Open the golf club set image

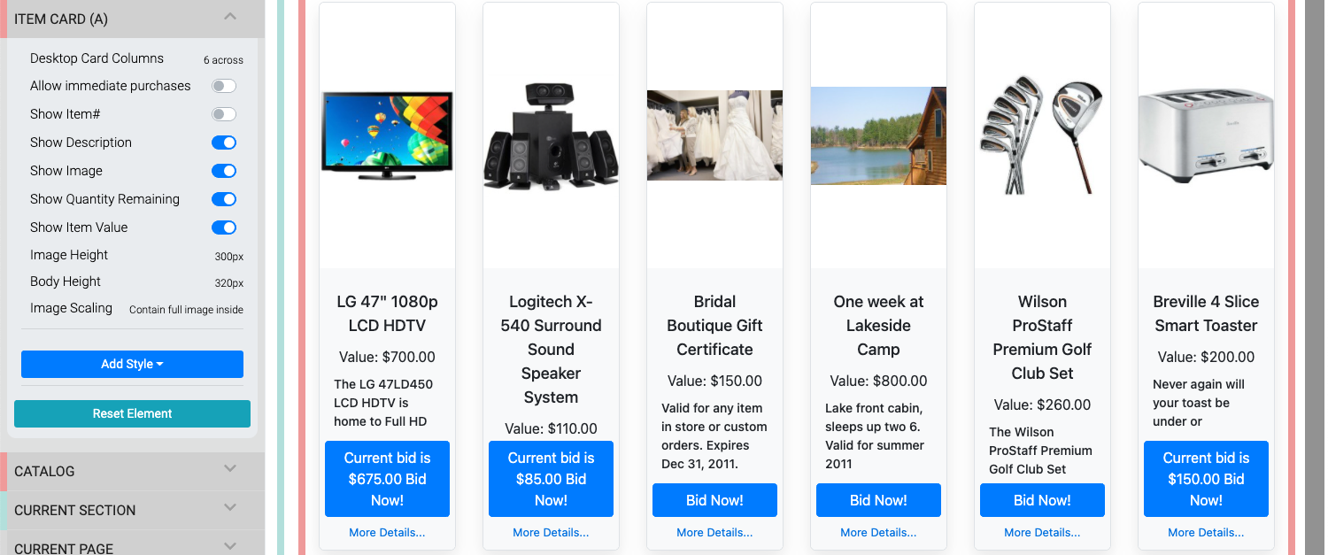tap(1042, 137)
